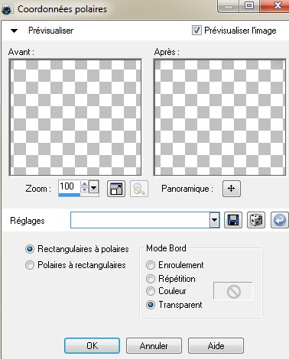Click the app icon in title bar
This screenshot has width=289, height=359.
coord(7,9)
